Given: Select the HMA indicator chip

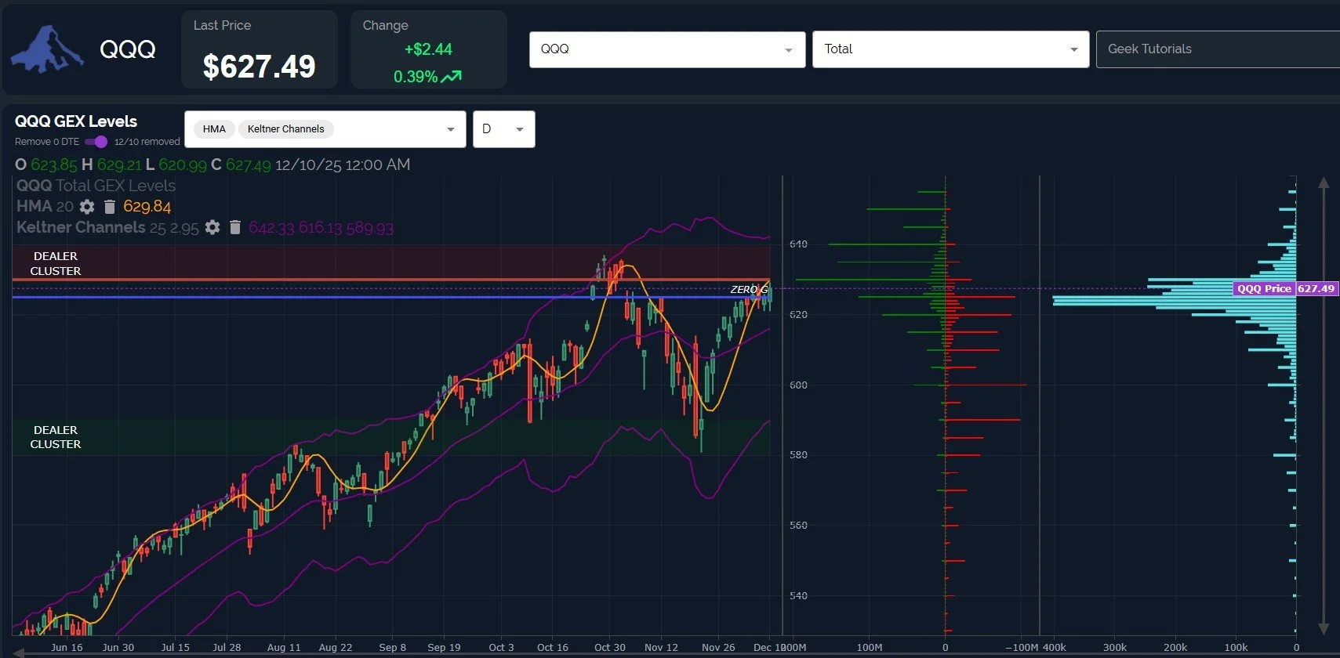Looking at the screenshot, I should pyautogui.click(x=214, y=129).
